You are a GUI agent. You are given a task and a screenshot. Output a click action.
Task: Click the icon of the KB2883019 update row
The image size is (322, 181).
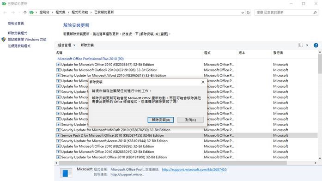pos(59,151)
